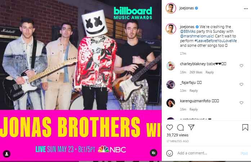Share the post with the paper plane icon

191,127
